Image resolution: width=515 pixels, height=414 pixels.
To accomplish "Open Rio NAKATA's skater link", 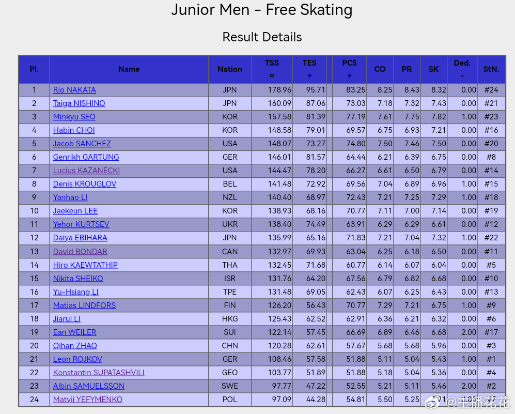I will click(74, 90).
